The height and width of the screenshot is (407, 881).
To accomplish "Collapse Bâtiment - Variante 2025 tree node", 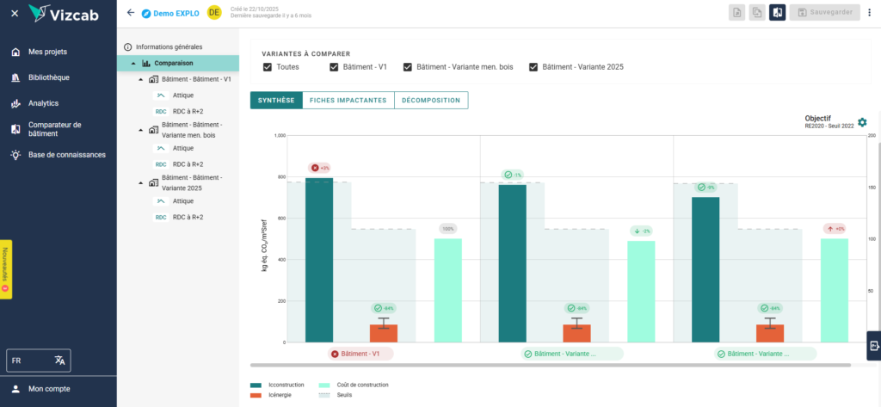I will tap(140, 182).
